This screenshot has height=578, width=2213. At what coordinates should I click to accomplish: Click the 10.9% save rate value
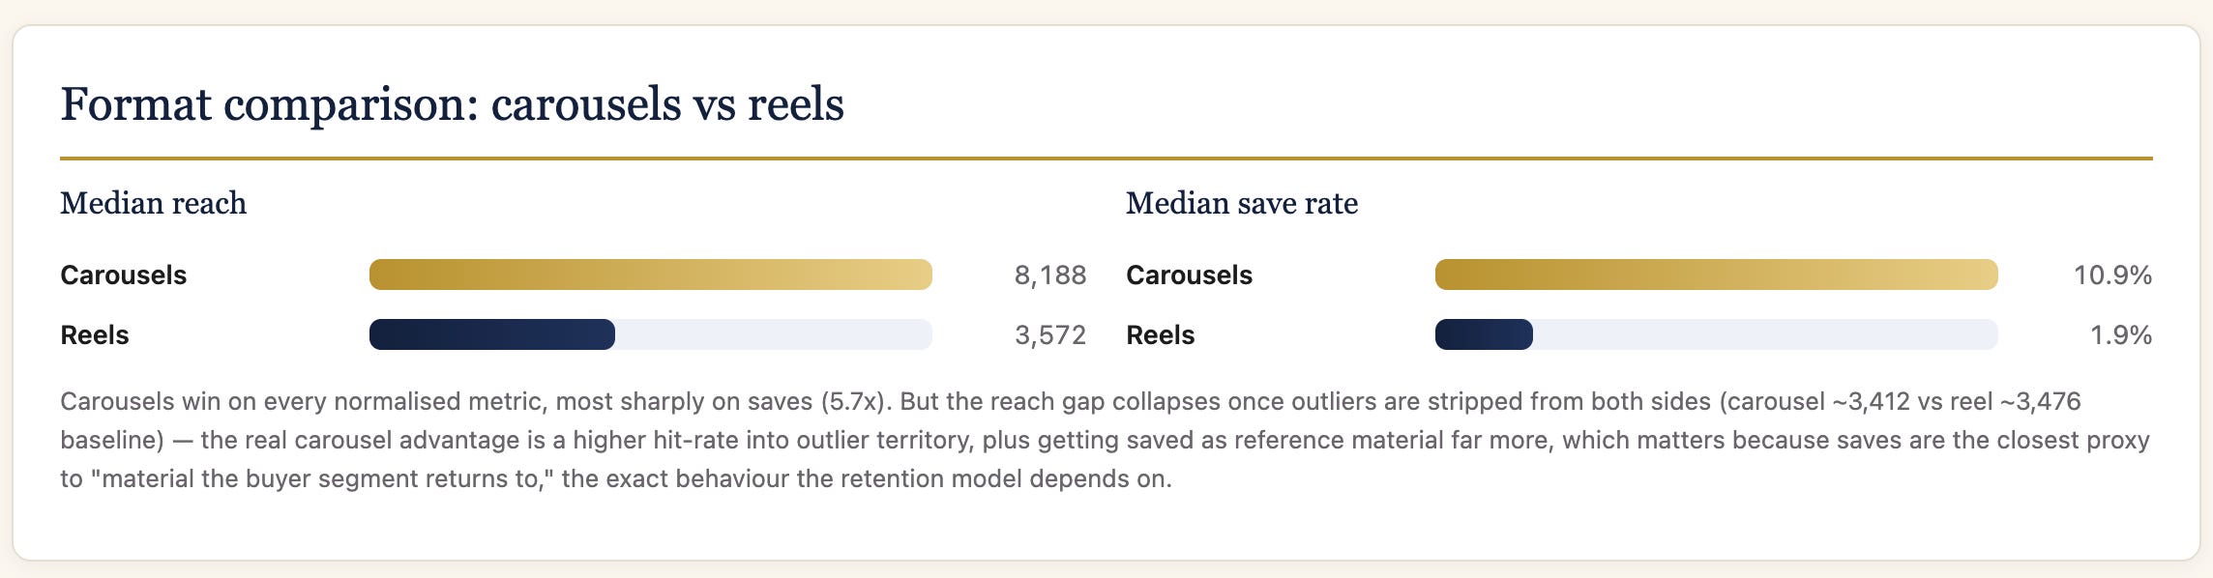[2112, 275]
